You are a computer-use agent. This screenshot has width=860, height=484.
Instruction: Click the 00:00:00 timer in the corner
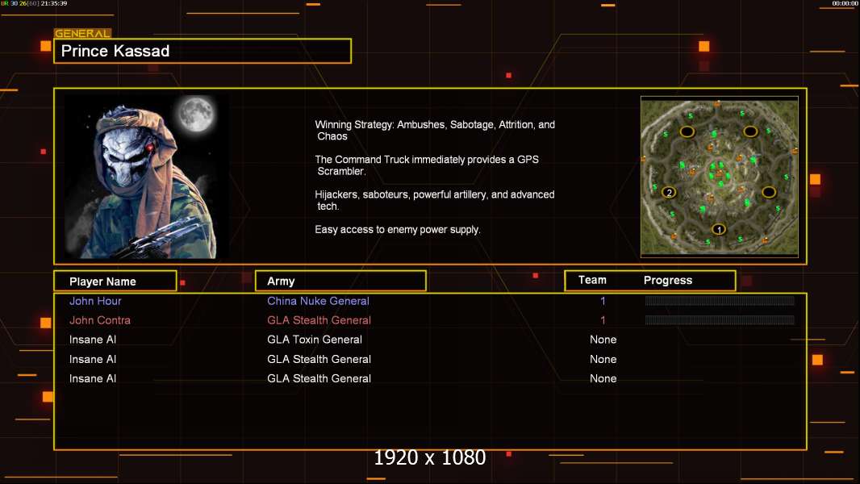tap(845, 3)
